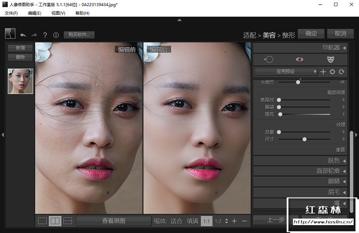
Task: Zoom in with the plus icon
Action: point(235,221)
